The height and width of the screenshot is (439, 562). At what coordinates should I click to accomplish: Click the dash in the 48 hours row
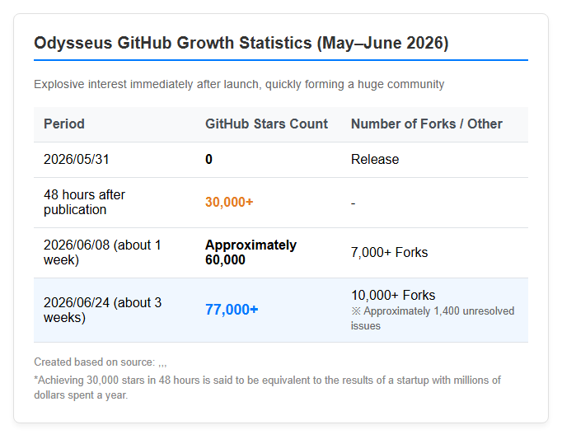tap(353, 203)
